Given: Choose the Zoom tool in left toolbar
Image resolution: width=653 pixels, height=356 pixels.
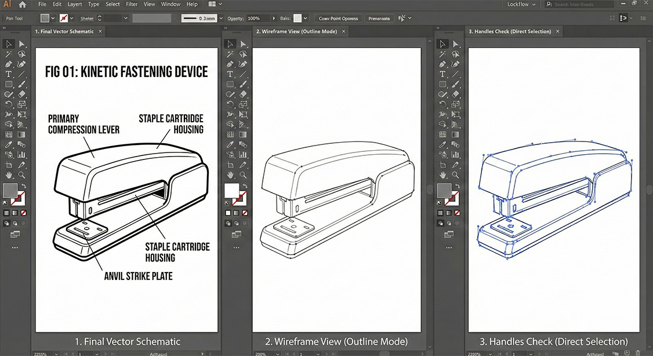Looking at the screenshot, I should tap(22, 175).
